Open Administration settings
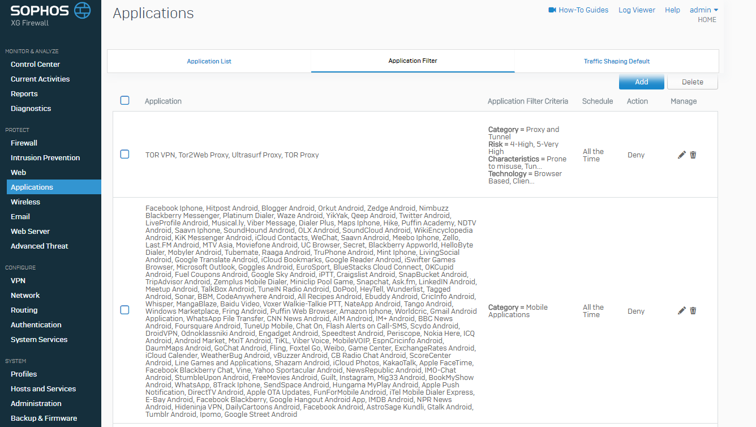 36,404
